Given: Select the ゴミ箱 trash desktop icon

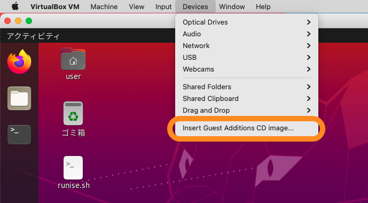Looking at the screenshot, I should (73, 119).
